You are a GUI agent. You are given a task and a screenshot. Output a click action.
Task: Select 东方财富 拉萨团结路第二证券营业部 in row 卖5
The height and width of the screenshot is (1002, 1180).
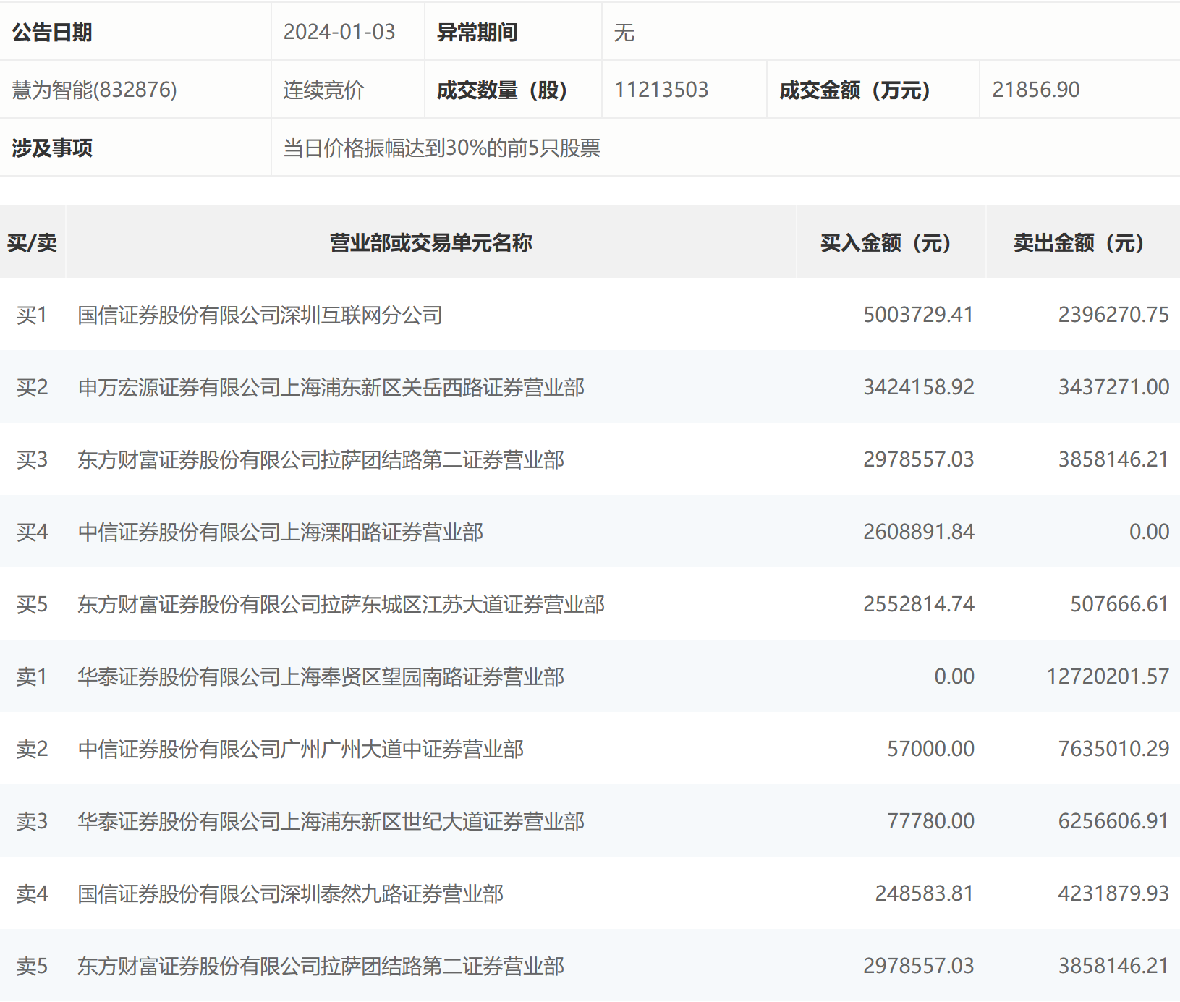coord(321,966)
